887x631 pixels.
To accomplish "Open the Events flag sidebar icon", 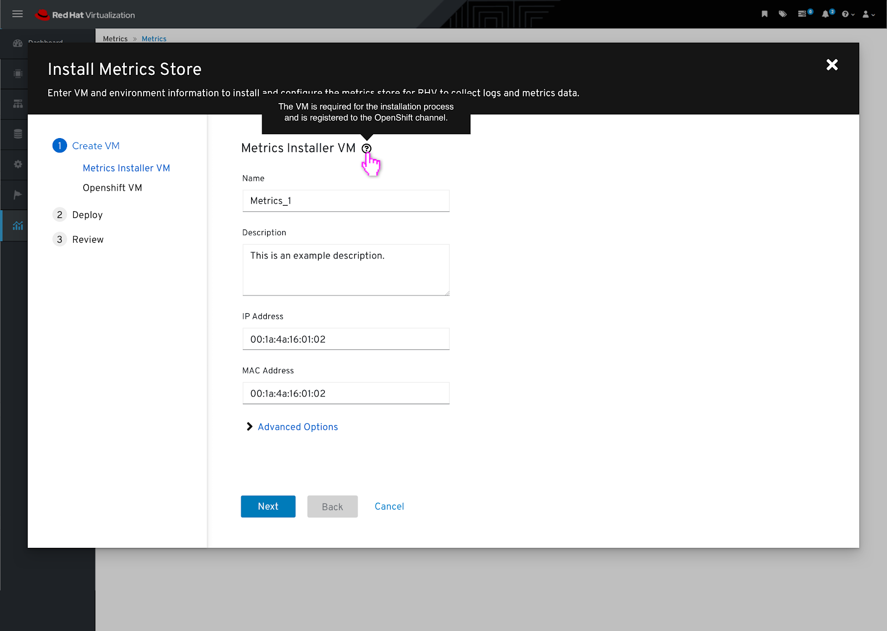I will (18, 194).
